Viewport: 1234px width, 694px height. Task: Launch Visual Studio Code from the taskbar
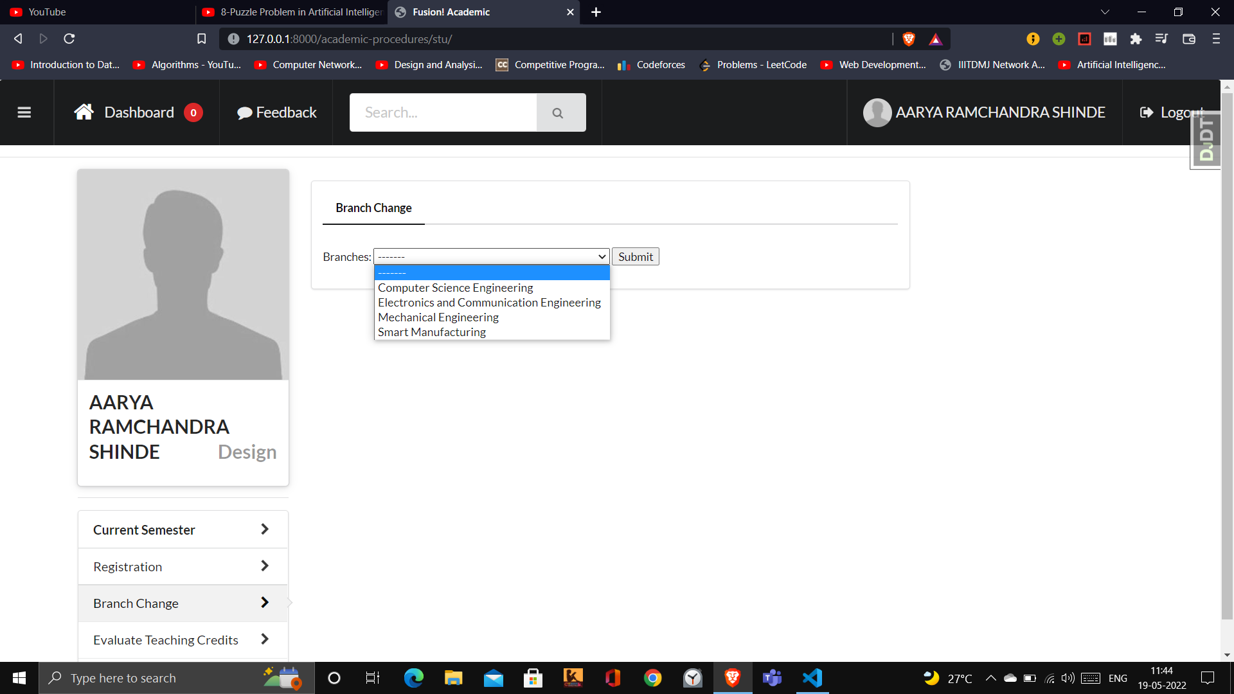pyautogui.click(x=812, y=678)
